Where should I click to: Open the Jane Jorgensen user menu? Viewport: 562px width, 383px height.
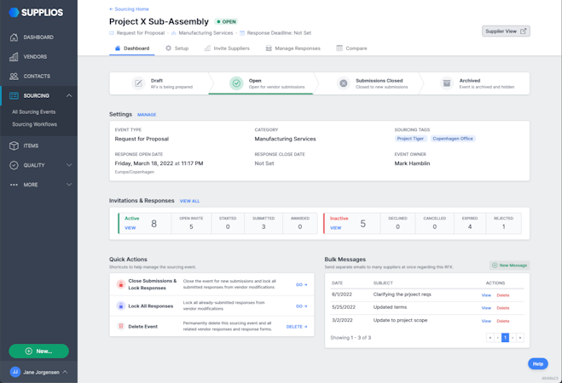[38, 372]
